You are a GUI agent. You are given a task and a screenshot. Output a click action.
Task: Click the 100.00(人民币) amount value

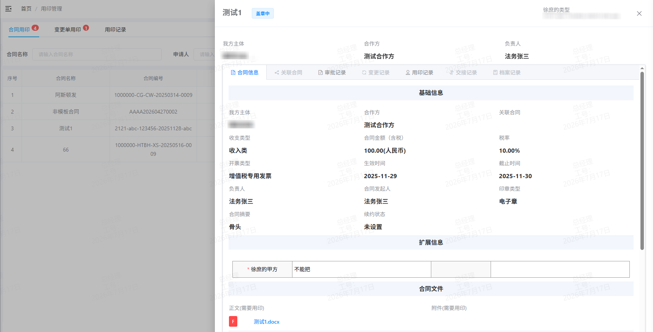coord(385,151)
